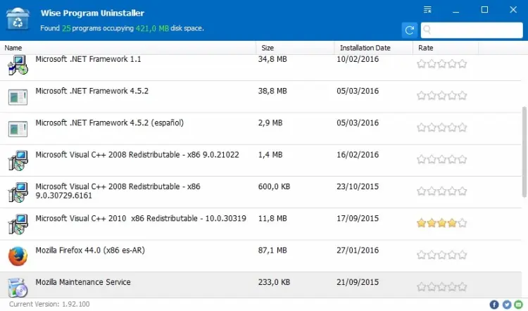Click install date 21/09/2015

tap(358, 282)
